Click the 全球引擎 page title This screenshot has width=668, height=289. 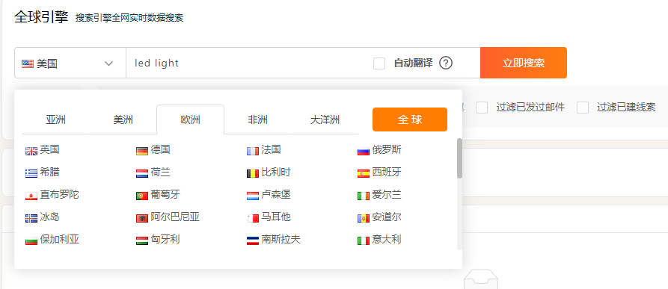(x=41, y=17)
